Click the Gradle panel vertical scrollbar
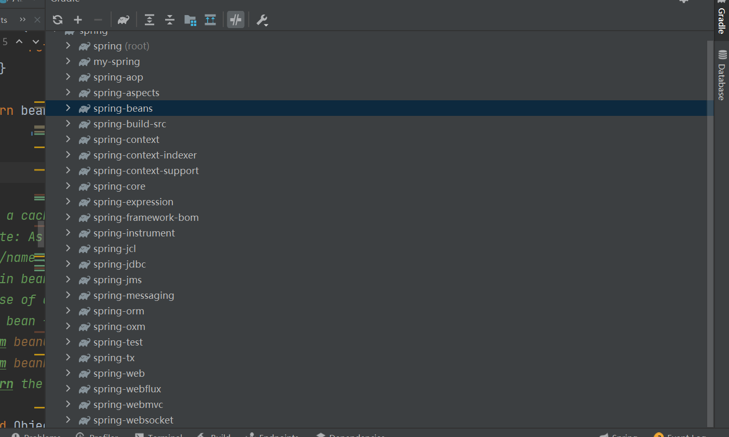 [710, 233]
